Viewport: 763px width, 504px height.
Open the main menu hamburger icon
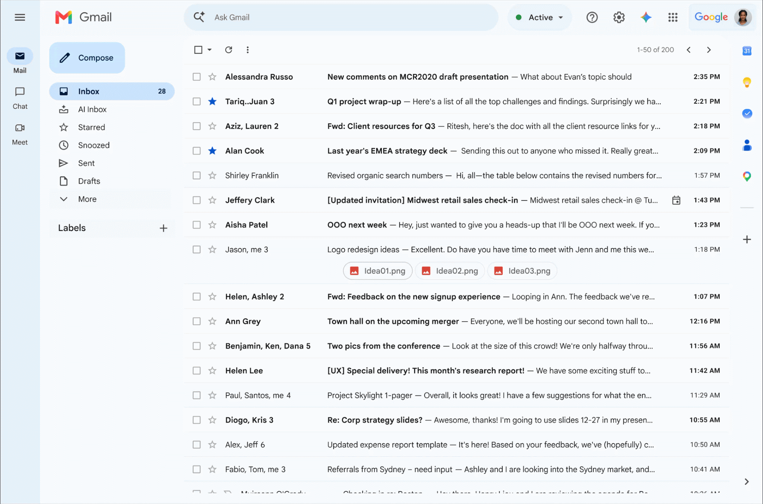(x=20, y=17)
